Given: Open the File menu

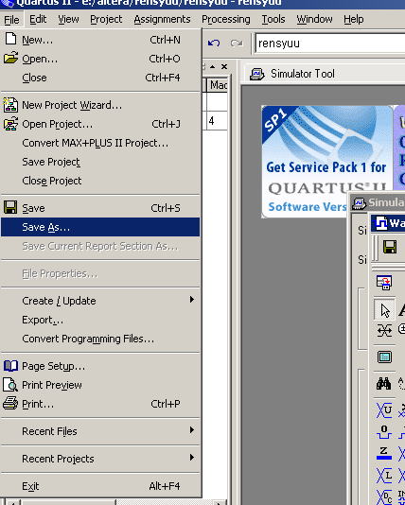Looking at the screenshot, I should [11, 19].
